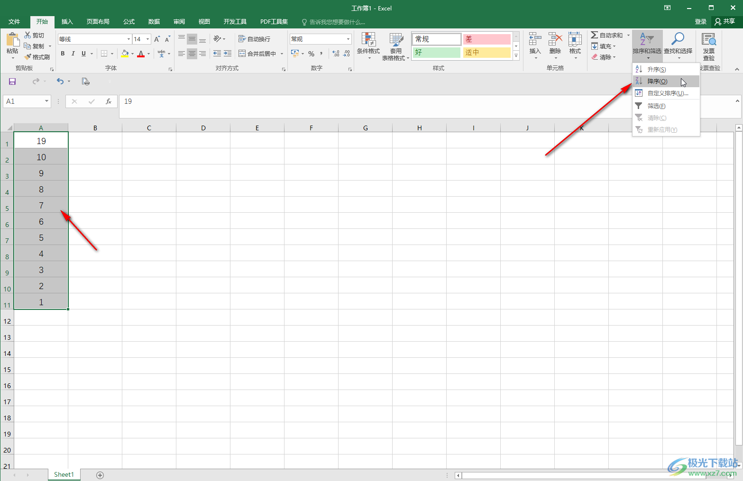
Task: Expand Merge and Center dropdown arrow
Action: tap(282, 54)
